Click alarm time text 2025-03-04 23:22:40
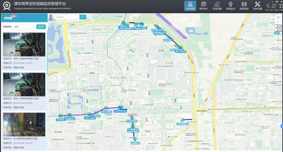Screen dimensions: 283x152 (23, 143)
